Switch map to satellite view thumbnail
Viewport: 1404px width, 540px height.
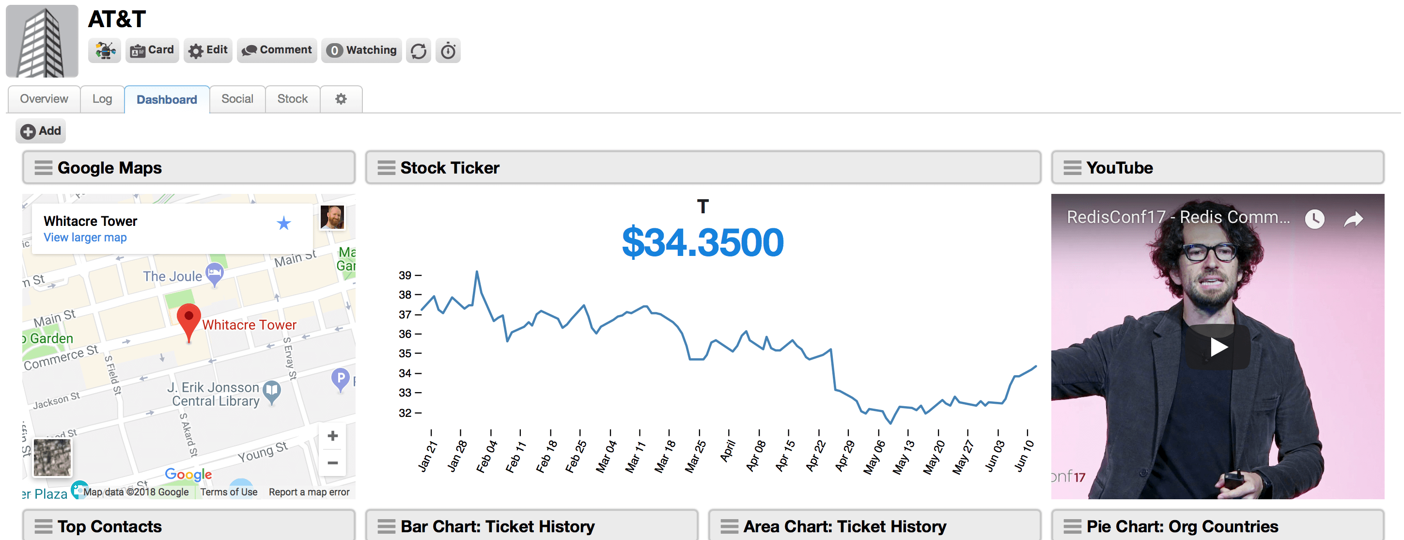[x=52, y=457]
